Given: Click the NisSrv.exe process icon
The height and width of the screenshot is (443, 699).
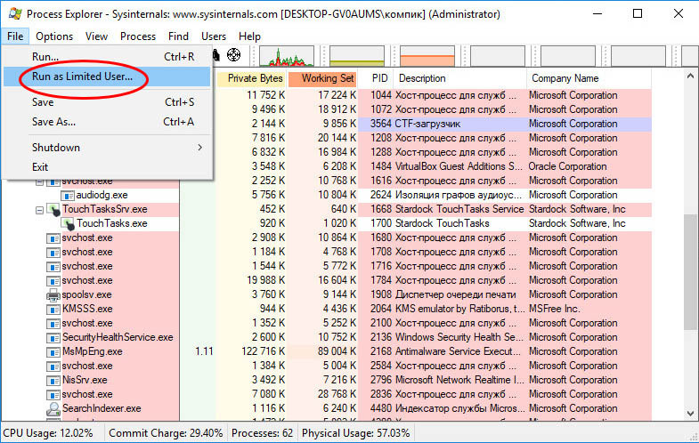Looking at the screenshot, I should pyautogui.click(x=53, y=380).
